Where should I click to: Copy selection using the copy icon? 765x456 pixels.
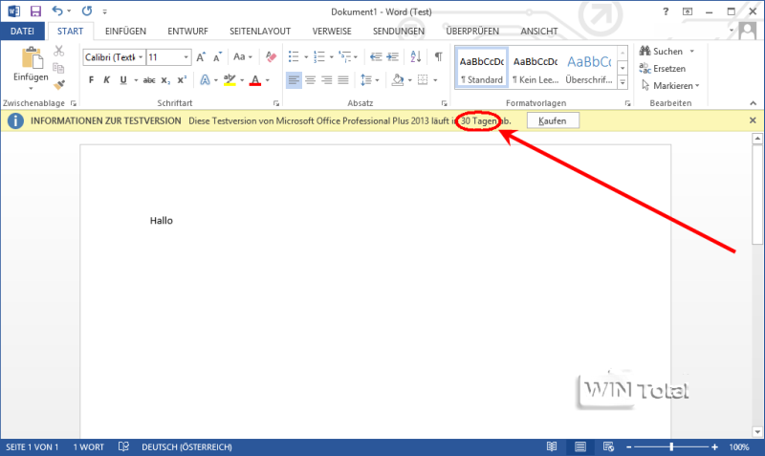pos(59,68)
